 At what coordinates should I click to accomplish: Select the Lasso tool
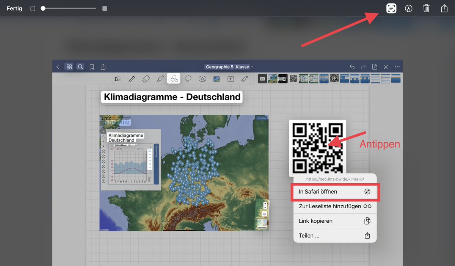188,79
